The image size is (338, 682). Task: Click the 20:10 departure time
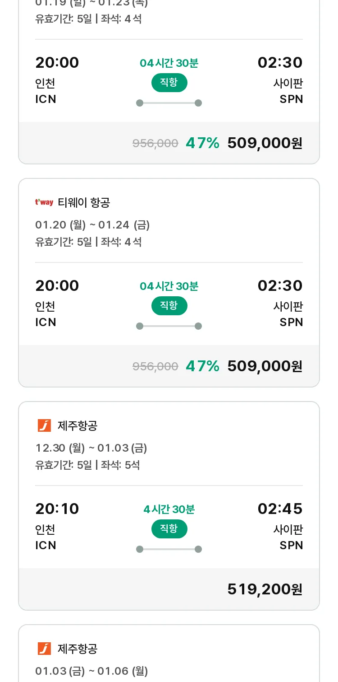[x=57, y=509]
